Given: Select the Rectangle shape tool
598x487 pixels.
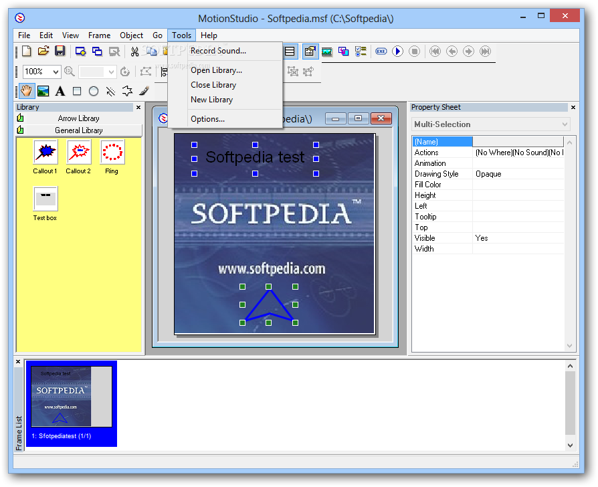Looking at the screenshot, I should tap(77, 91).
